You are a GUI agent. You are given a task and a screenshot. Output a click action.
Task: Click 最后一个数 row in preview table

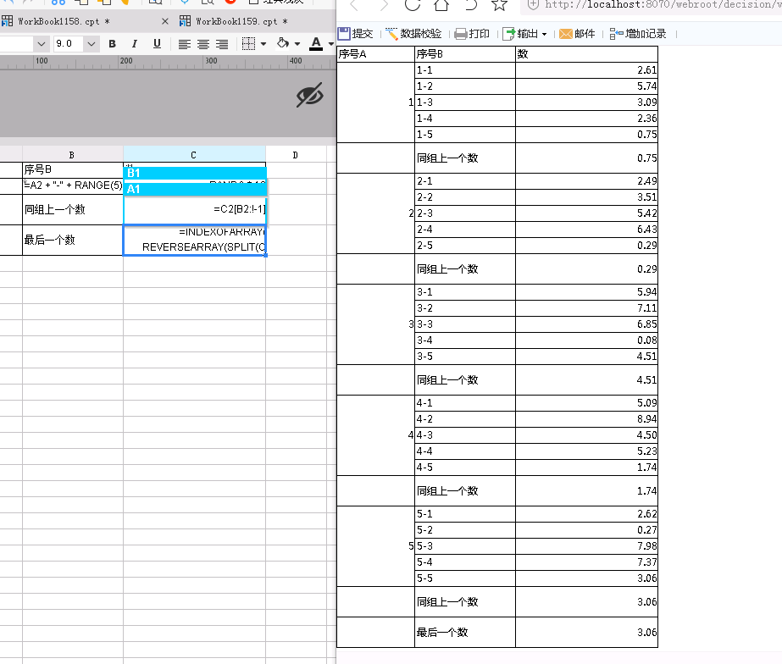click(x=497, y=632)
